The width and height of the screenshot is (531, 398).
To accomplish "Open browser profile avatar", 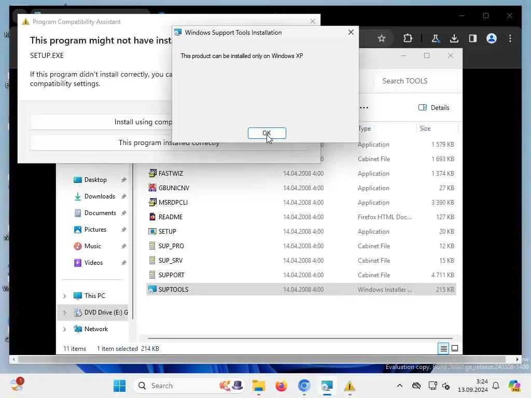I will point(492,38).
